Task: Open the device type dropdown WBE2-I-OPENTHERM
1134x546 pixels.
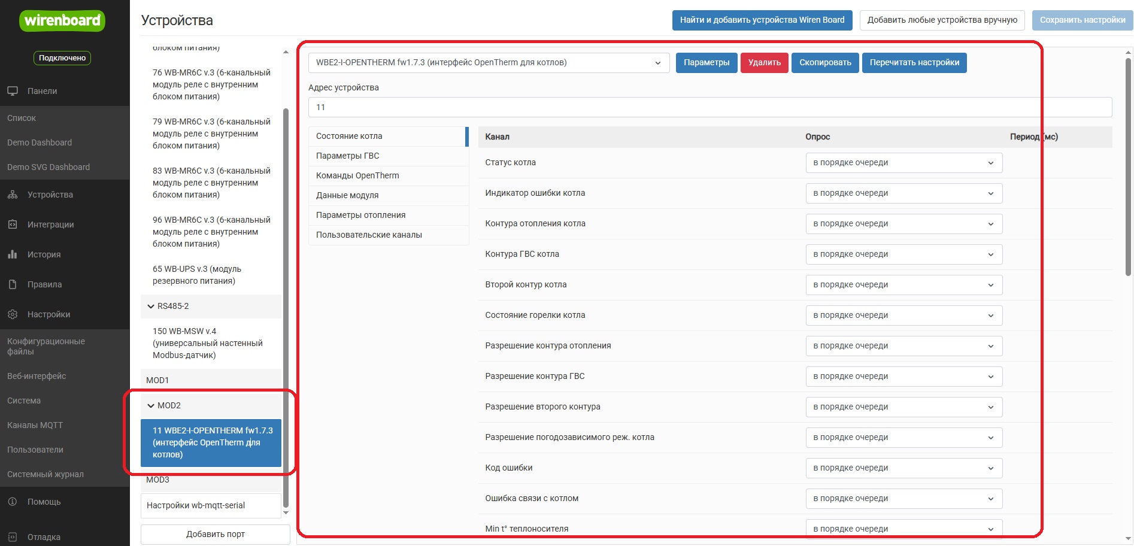Action: (x=489, y=62)
